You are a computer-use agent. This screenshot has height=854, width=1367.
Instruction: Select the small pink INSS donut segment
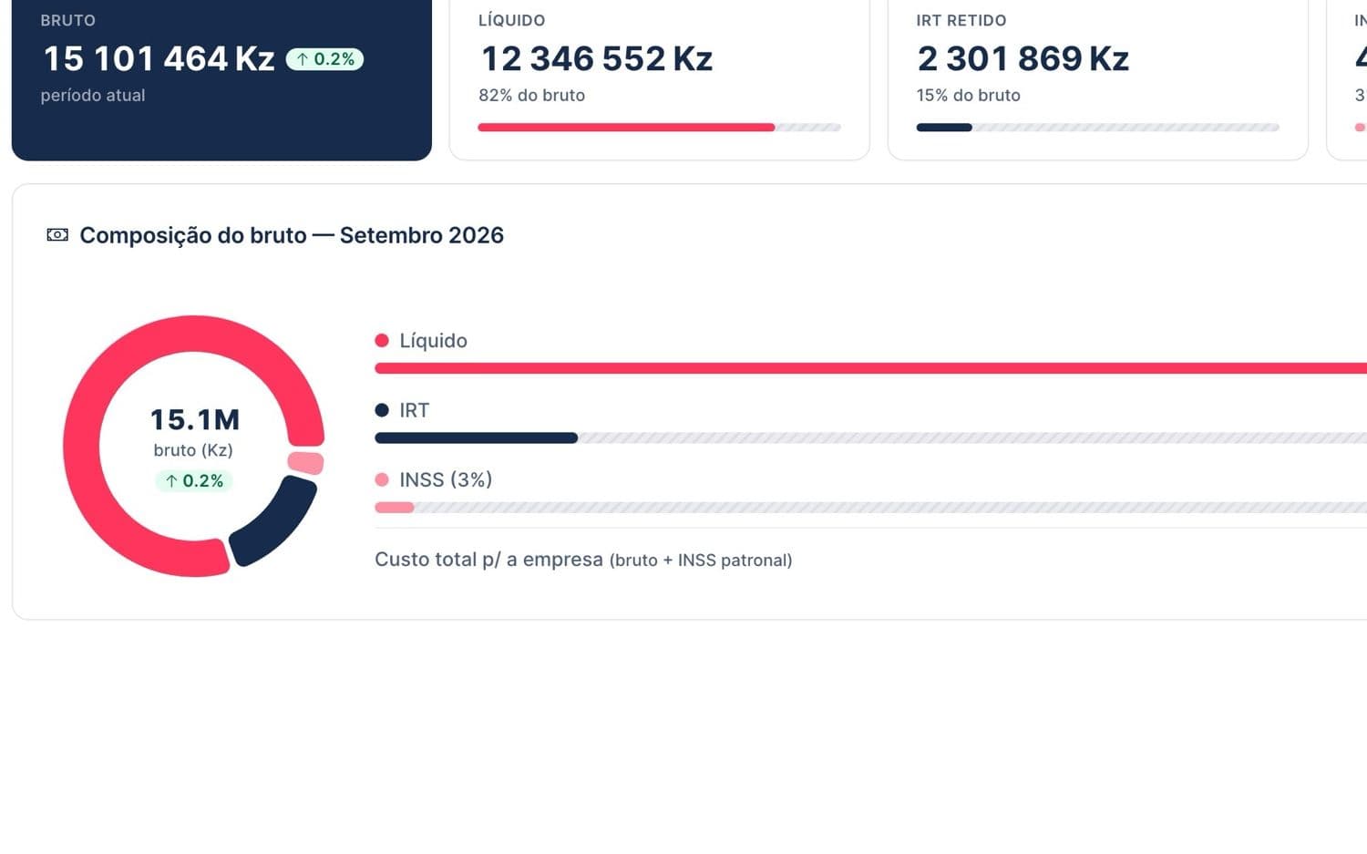pyautogui.click(x=306, y=462)
